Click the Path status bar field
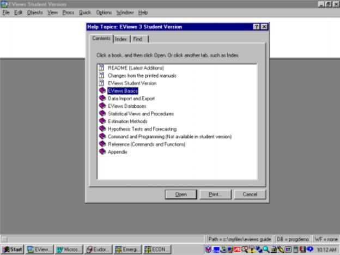 tap(240, 239)
